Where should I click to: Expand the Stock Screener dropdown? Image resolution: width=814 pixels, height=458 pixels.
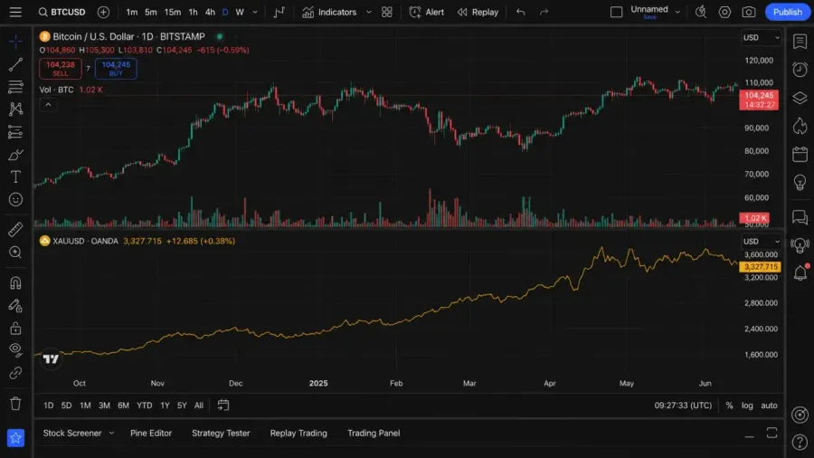coord(111,433)
